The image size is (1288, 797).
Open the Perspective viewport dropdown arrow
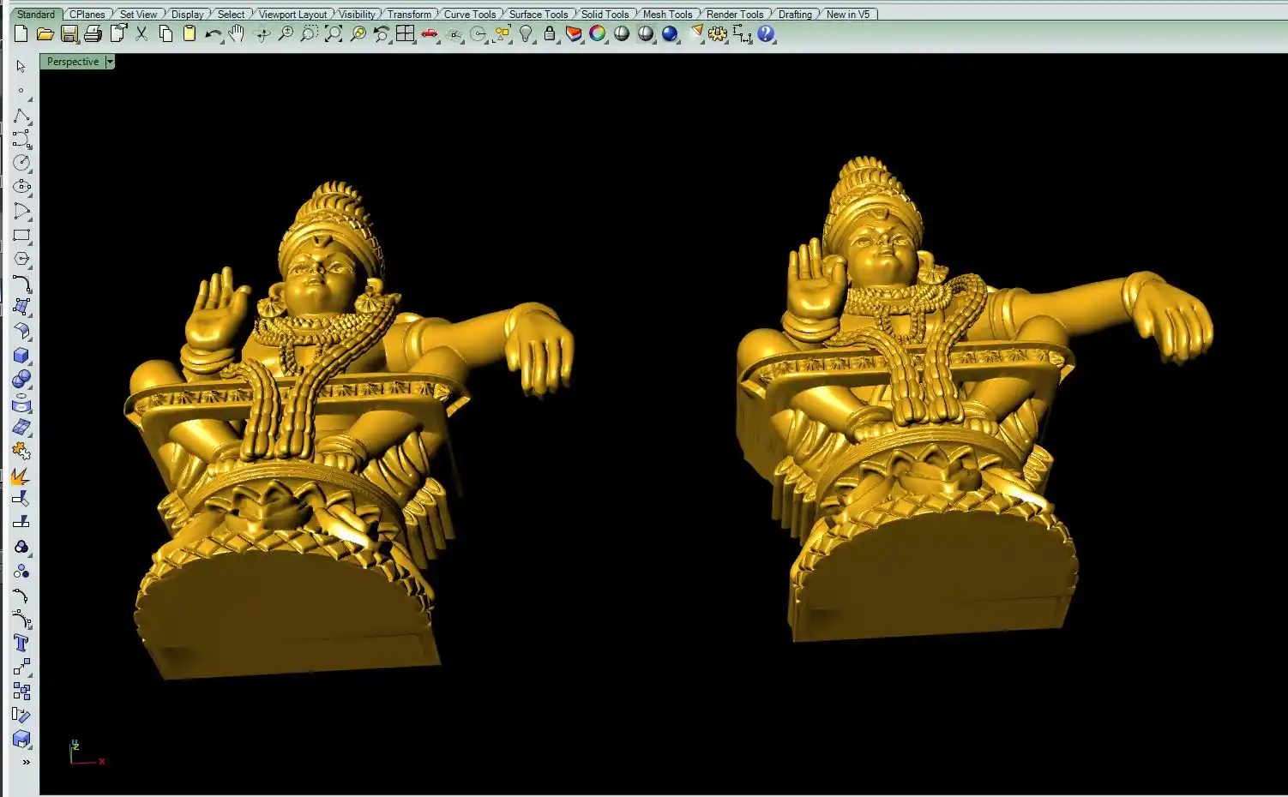tap(110, 62)
